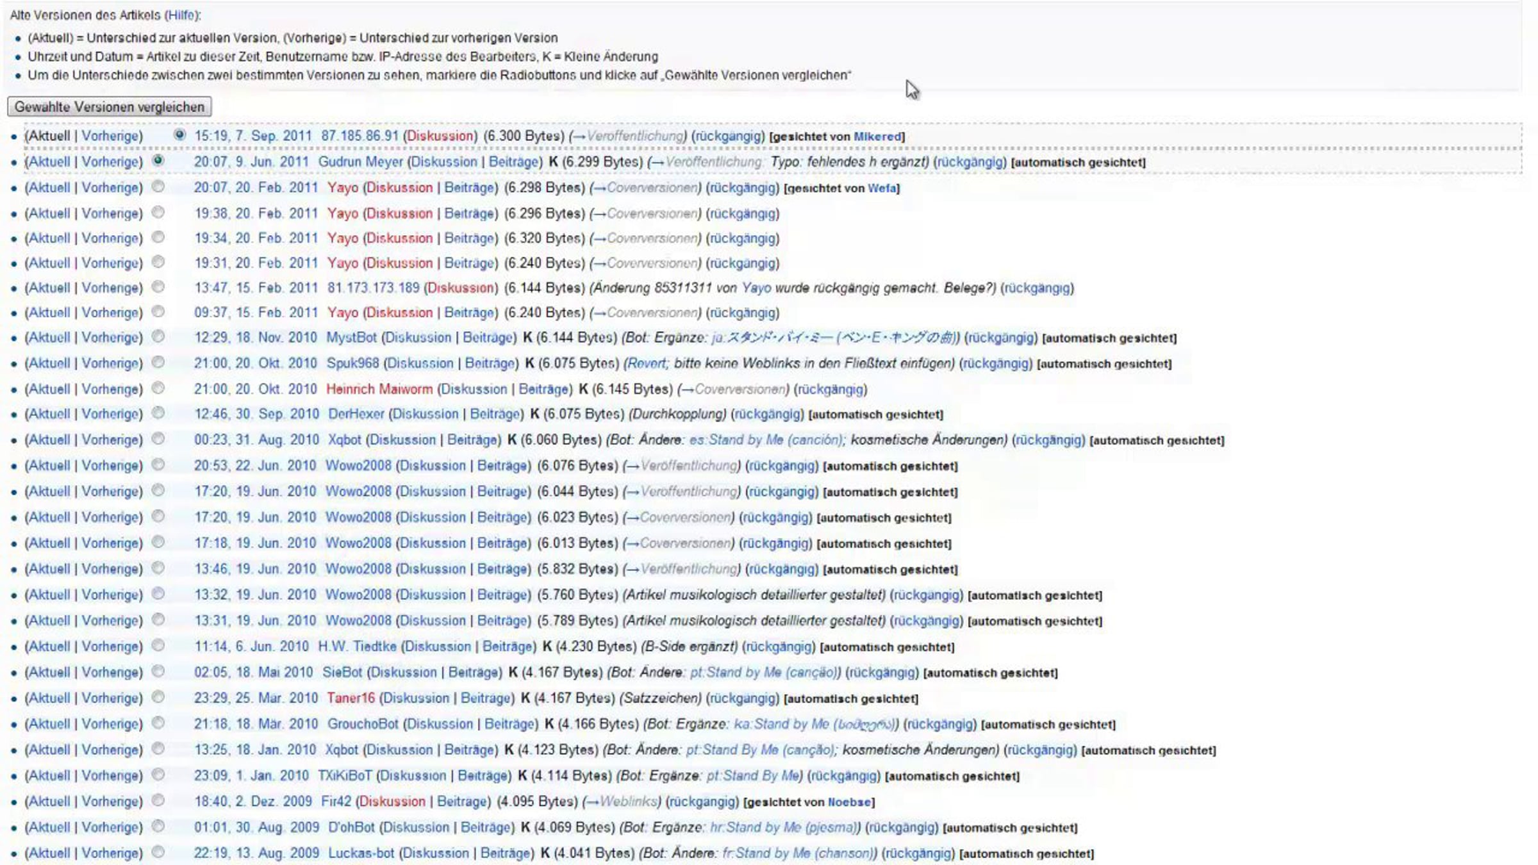
Task: Select radio button for Heinrich Maiworm revision
Action: (158, 388)
